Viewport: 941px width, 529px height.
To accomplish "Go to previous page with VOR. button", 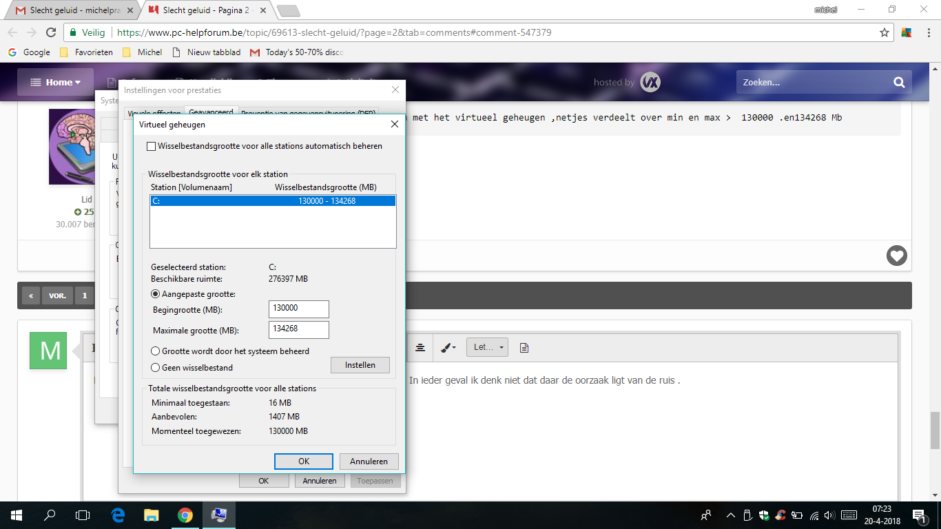I will click(x=57, y=295).
